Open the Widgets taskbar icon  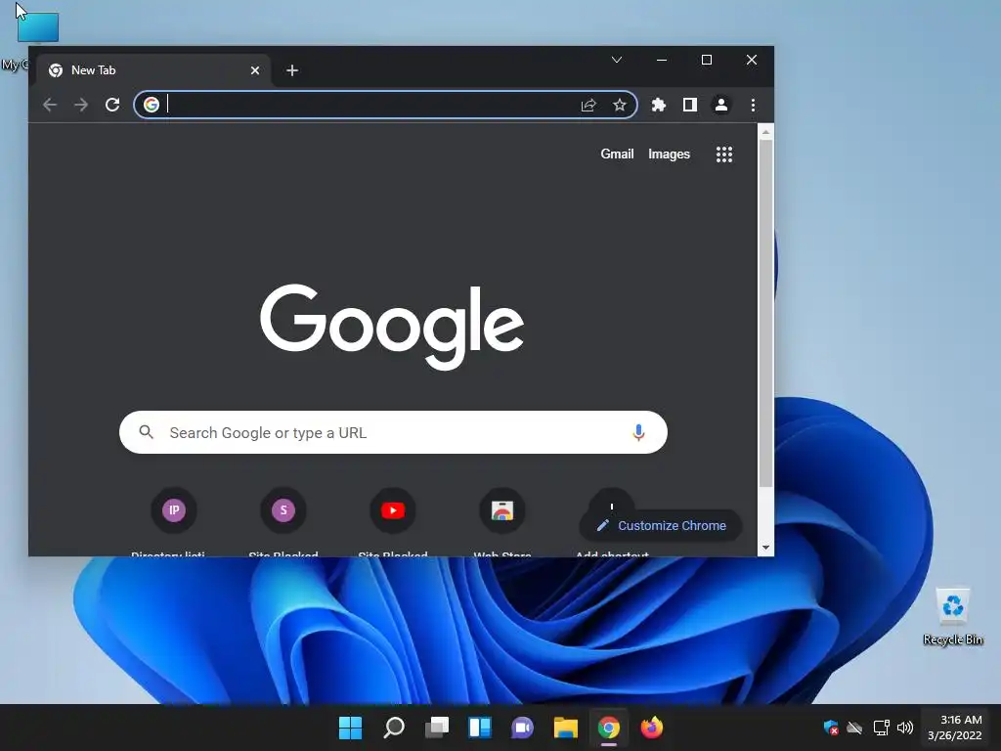click(479, 728)
